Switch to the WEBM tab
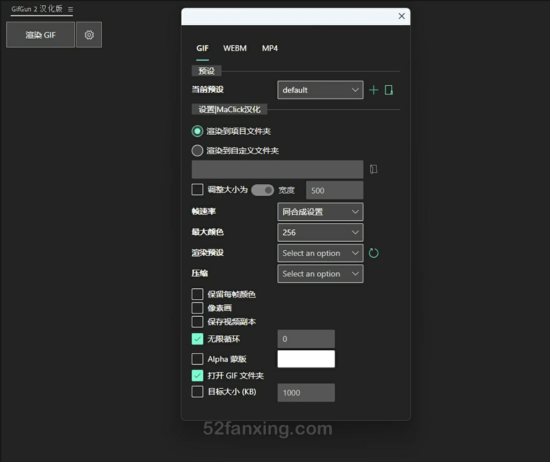This screenshot has height=462, width=550. point(235,48)
